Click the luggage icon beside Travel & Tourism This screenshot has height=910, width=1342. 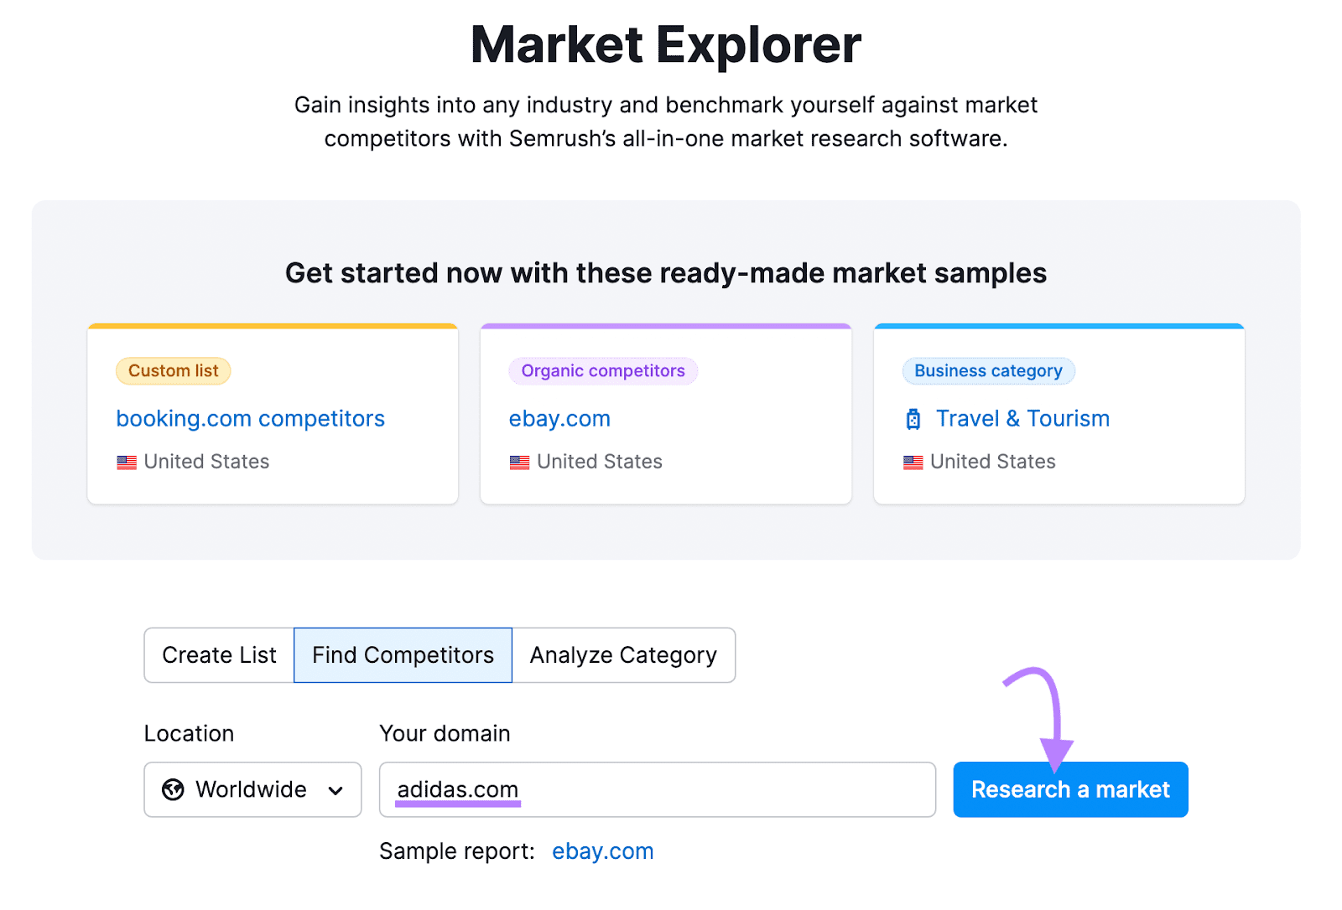[x=913, y=419]
